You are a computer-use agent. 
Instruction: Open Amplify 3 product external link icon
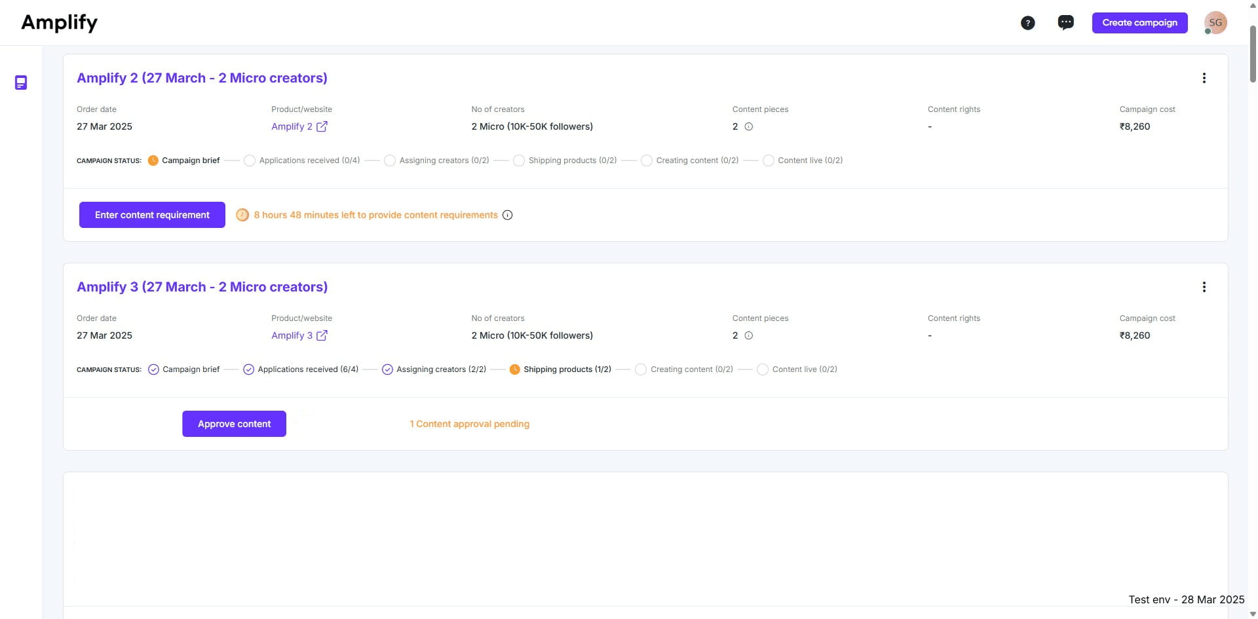(322, 335)
